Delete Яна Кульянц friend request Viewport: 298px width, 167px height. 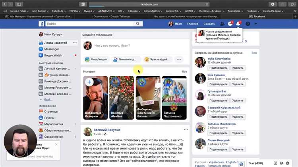pos(238,84)
